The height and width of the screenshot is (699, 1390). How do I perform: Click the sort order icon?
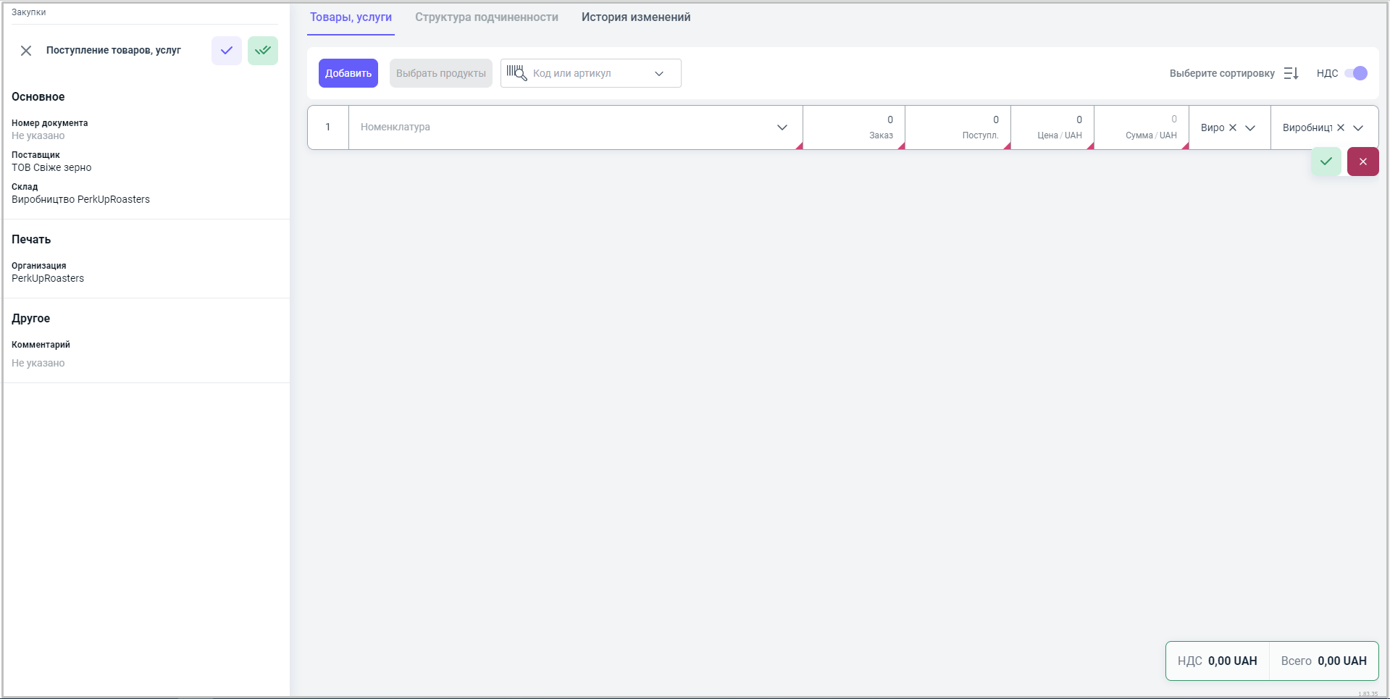1291,73
